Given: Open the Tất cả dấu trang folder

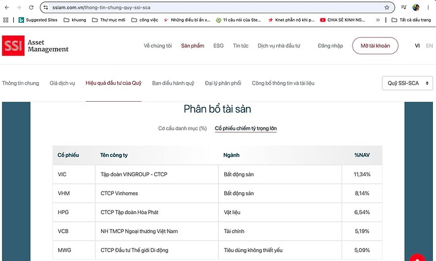Looking at the screenshot, I should coord(411,20).
